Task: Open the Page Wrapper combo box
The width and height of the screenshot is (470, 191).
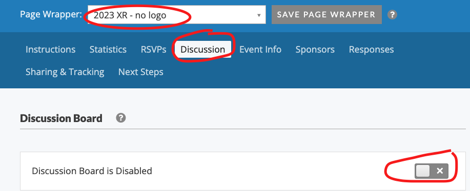Action: pyautogui.click(x=176, y=15)
